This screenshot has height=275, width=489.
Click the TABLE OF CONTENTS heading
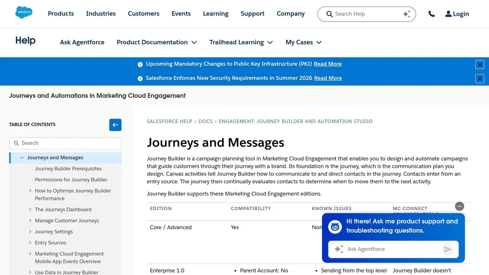point(32,125)
